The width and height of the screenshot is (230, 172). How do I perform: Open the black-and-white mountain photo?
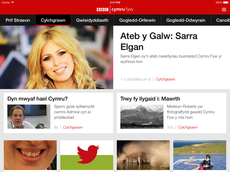(142, 117)
